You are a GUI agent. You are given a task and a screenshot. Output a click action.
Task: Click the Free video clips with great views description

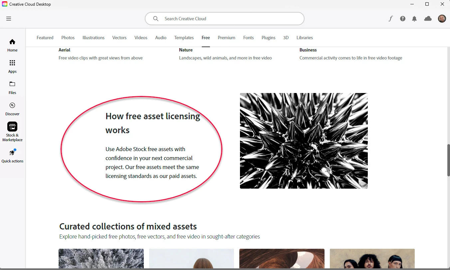(x=101, y=58)
